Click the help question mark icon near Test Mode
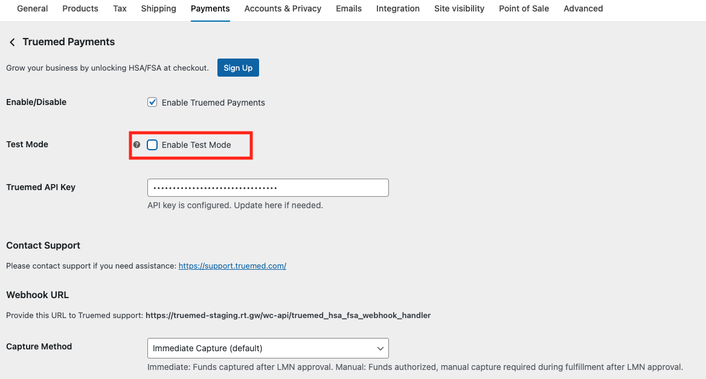 (135, 145)
